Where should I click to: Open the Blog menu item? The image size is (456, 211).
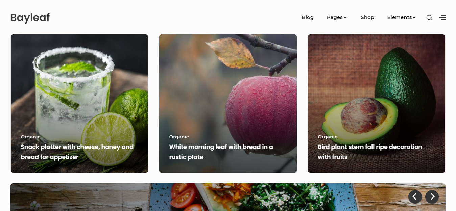tap(308, 17)
